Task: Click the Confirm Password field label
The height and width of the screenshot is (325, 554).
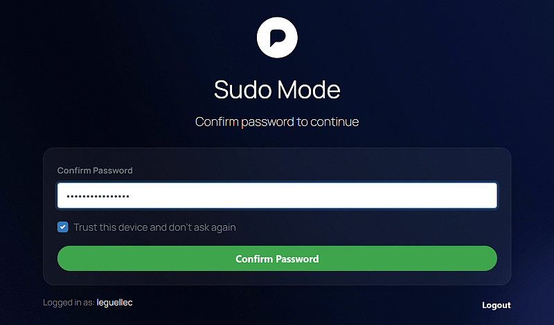Action: tap(95, 170)
